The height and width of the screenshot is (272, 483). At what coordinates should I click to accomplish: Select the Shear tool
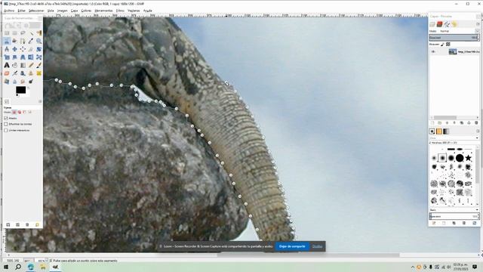point(15,57)
